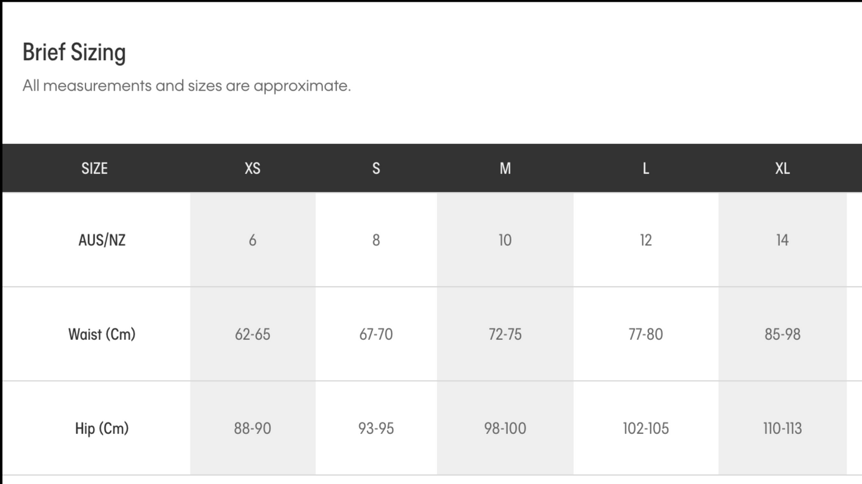Click the 77-80 waist measurement
The height and width of the screenshot is (484, 862).
(x=645, y=334)
